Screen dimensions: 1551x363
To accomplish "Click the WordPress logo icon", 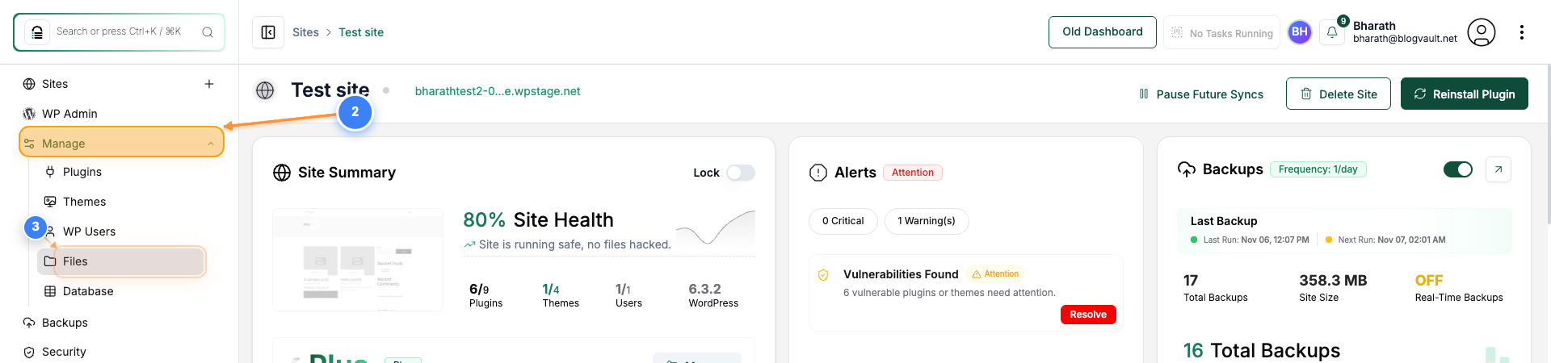I will coord(29,114).
